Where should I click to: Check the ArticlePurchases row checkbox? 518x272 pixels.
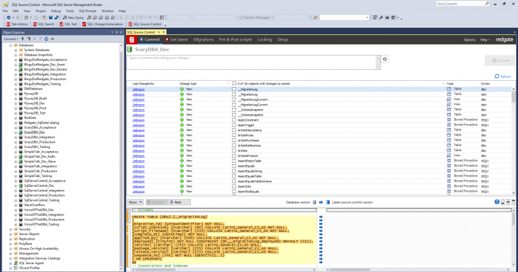tap(234, 140)
